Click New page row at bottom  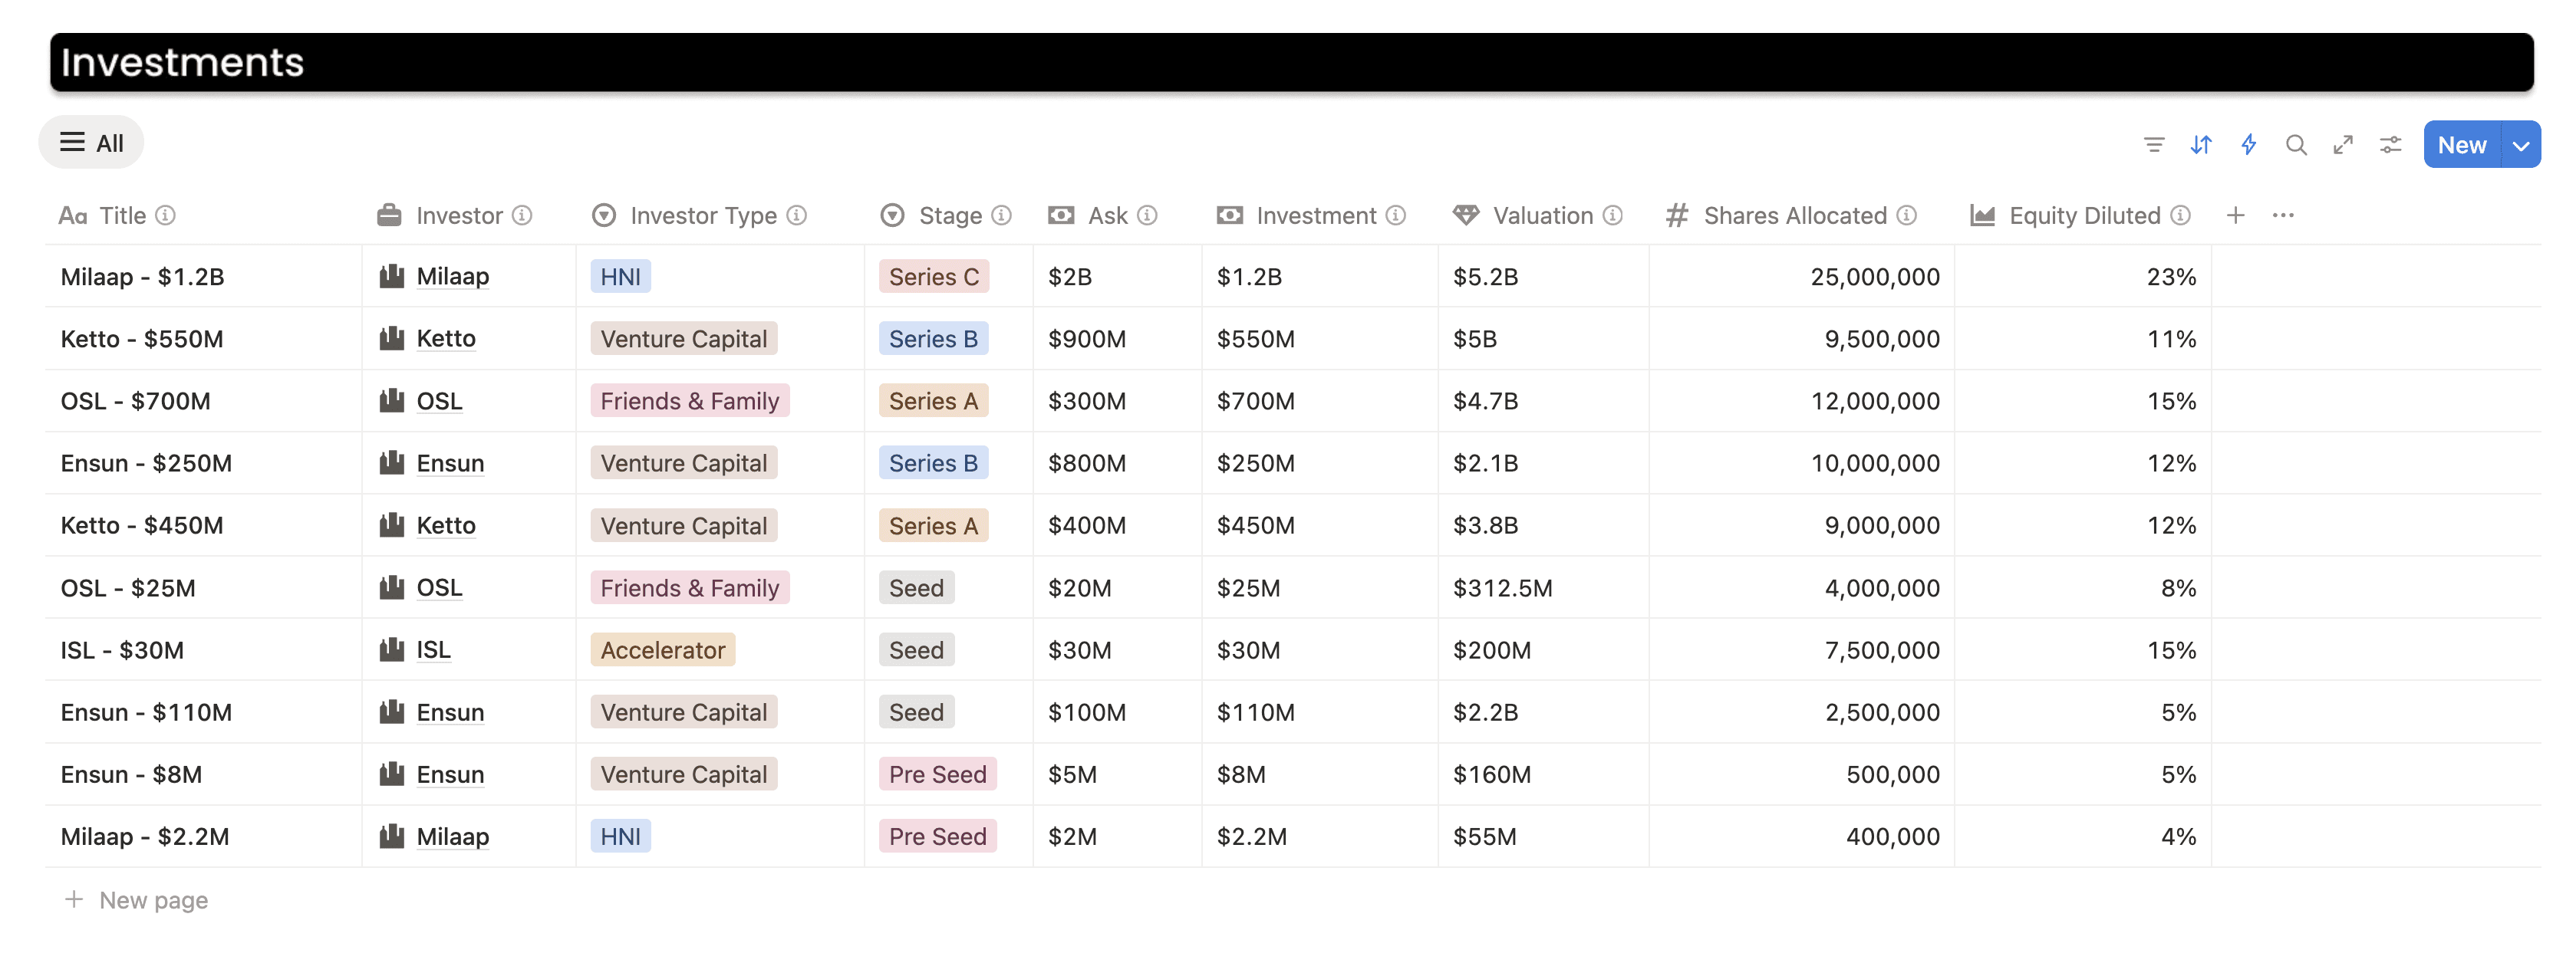pos(153,900)
